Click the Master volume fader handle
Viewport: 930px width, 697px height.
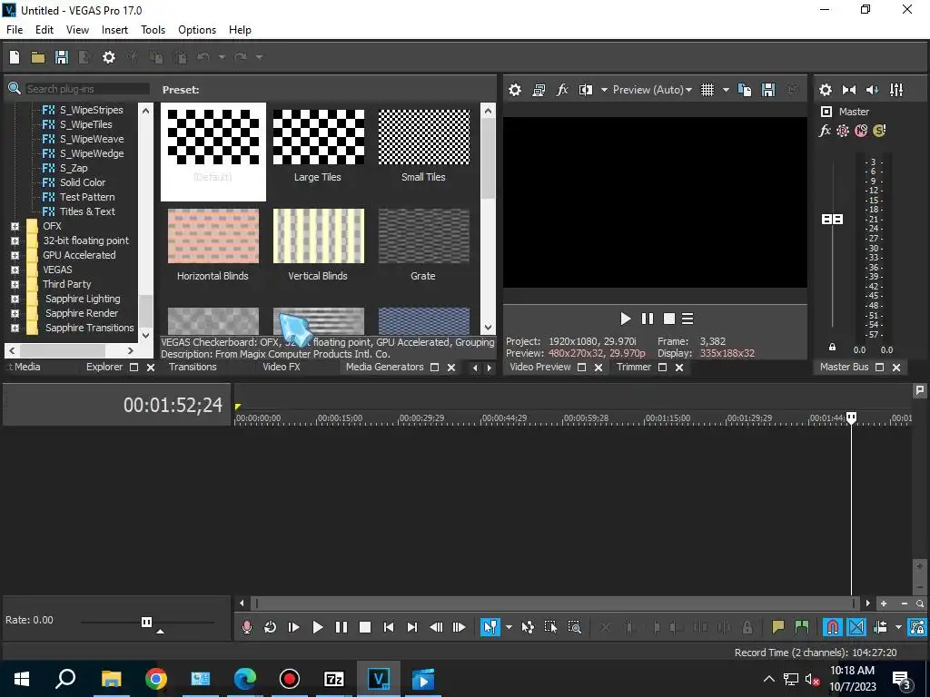(x=832, y=220)
